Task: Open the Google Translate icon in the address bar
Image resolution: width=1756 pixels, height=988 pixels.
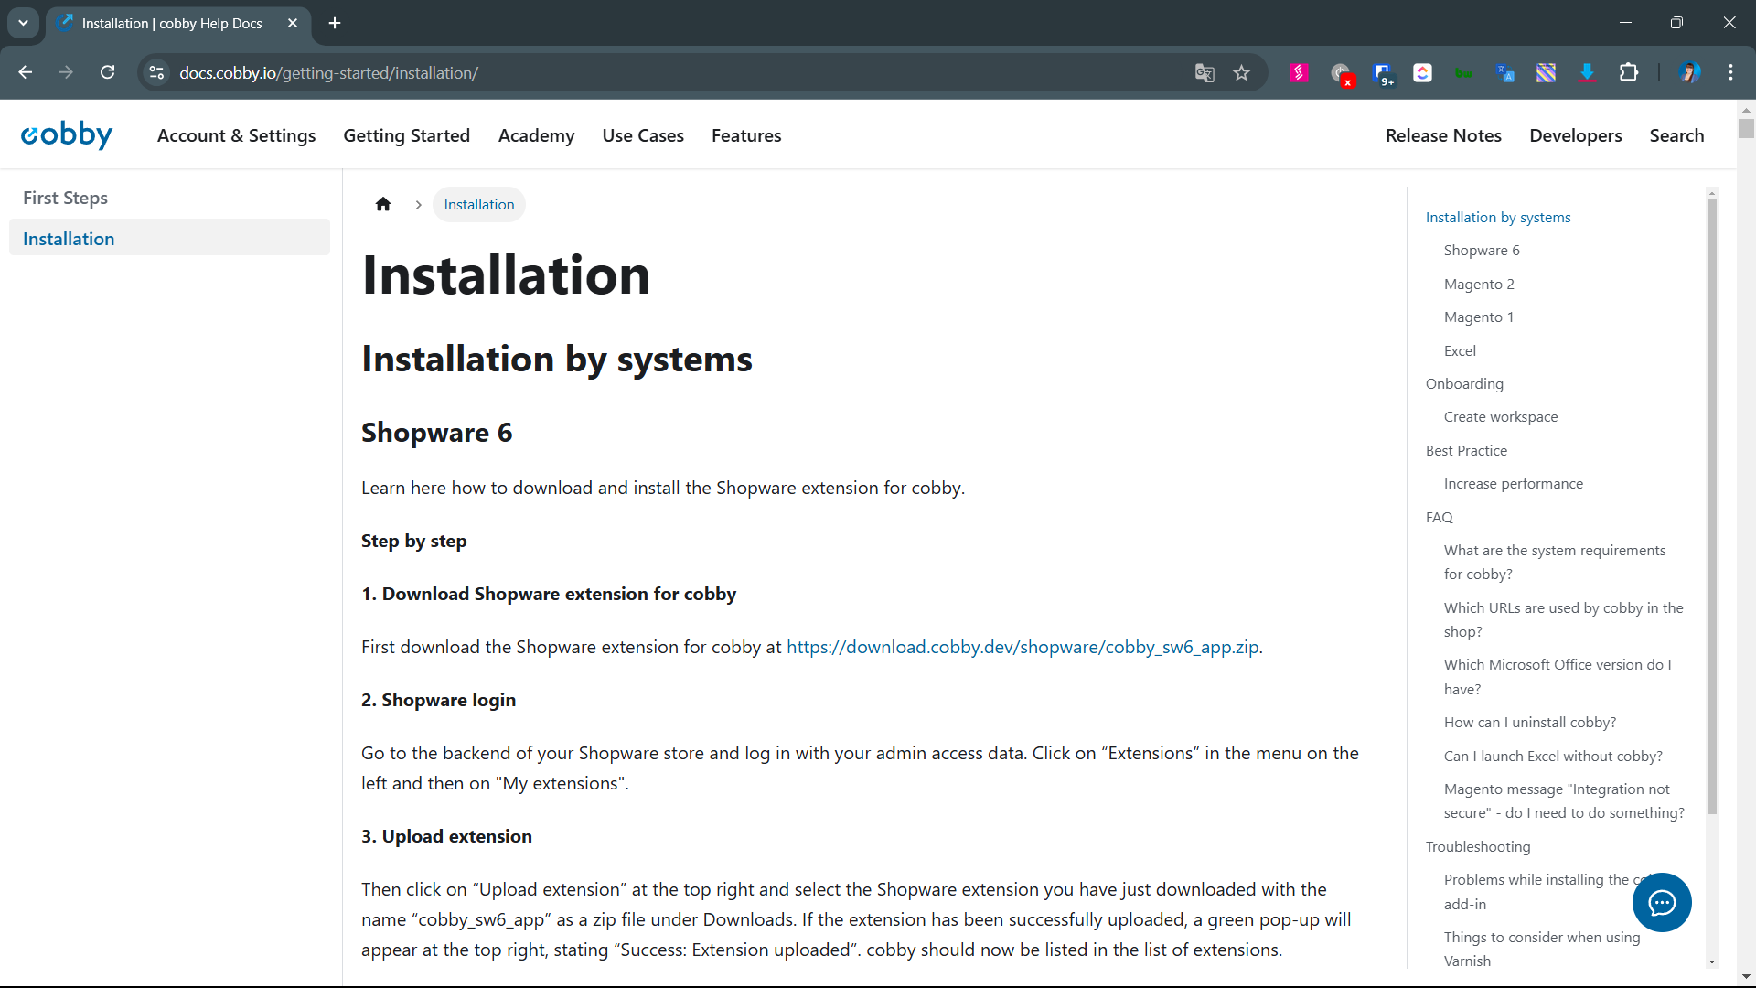Action: pyautogui.click(x=1205, y=73)
